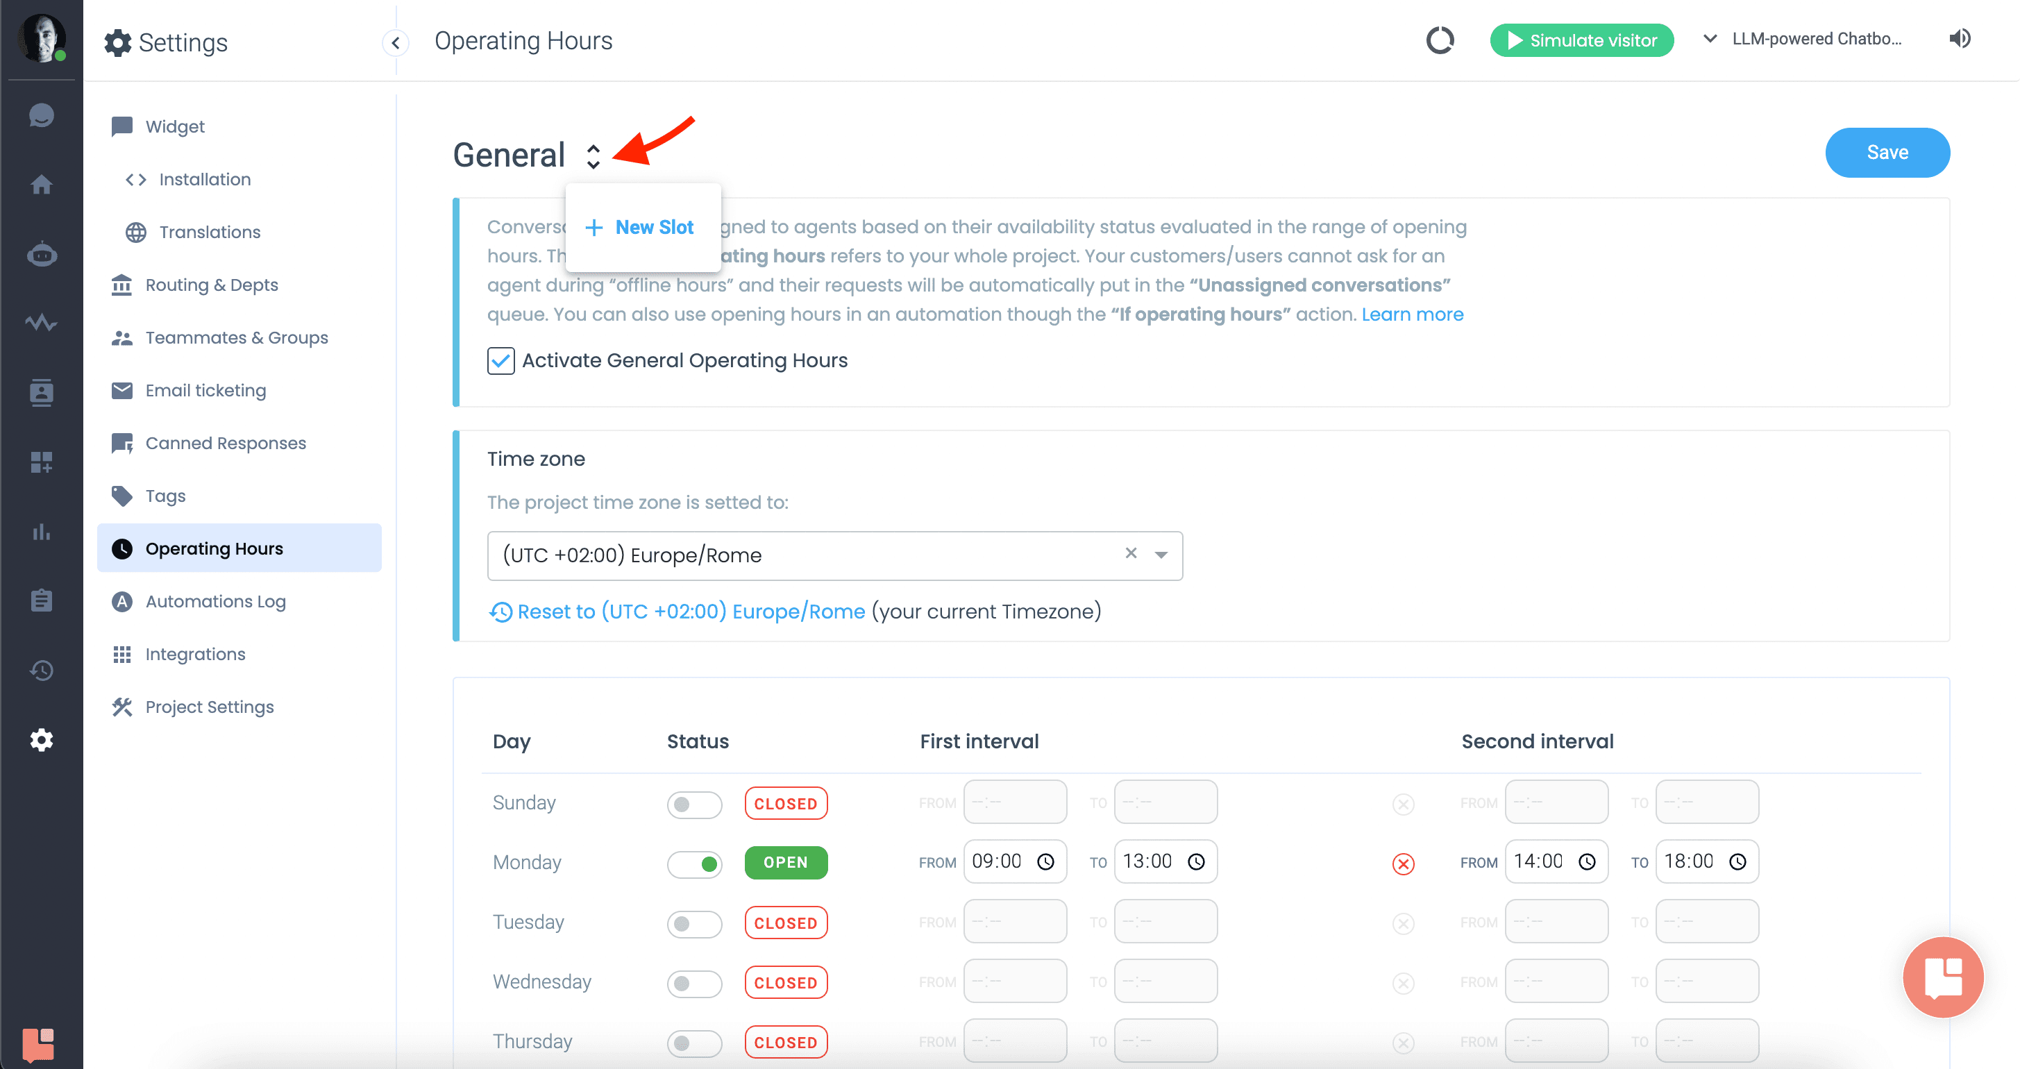Open the Learn more link
2020x1069 pixels.
click(1411, 314)
